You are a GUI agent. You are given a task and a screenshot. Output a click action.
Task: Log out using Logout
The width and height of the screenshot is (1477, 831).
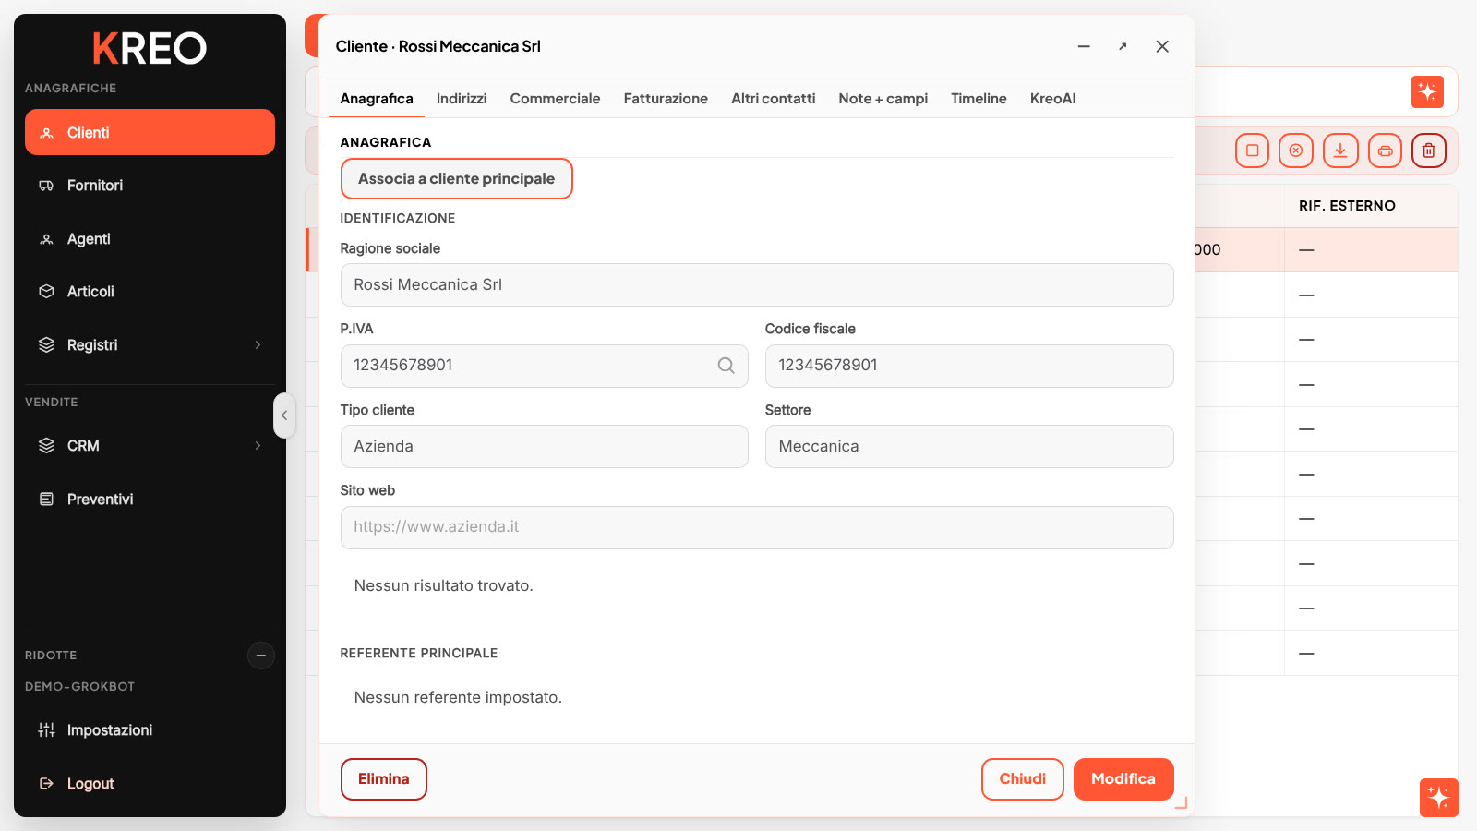(x=150, y=784)
